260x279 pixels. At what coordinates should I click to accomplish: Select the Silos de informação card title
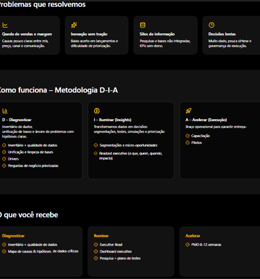[x=157, y=34]
